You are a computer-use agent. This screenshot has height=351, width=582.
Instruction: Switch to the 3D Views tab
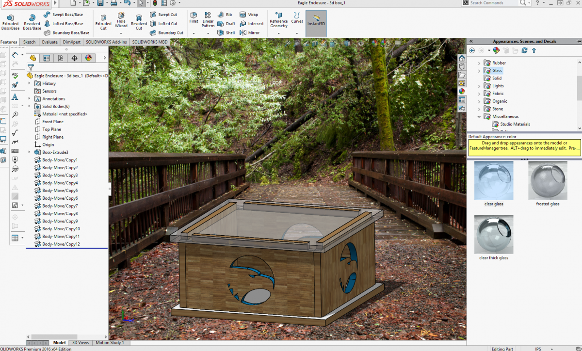81,343
